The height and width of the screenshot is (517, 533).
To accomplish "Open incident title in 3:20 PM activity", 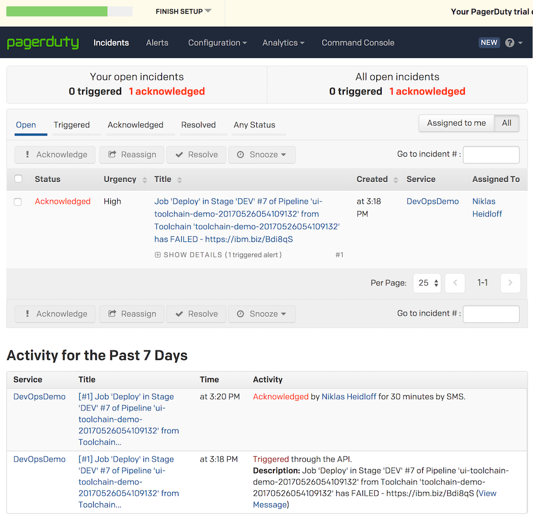I will pos(128,419).
